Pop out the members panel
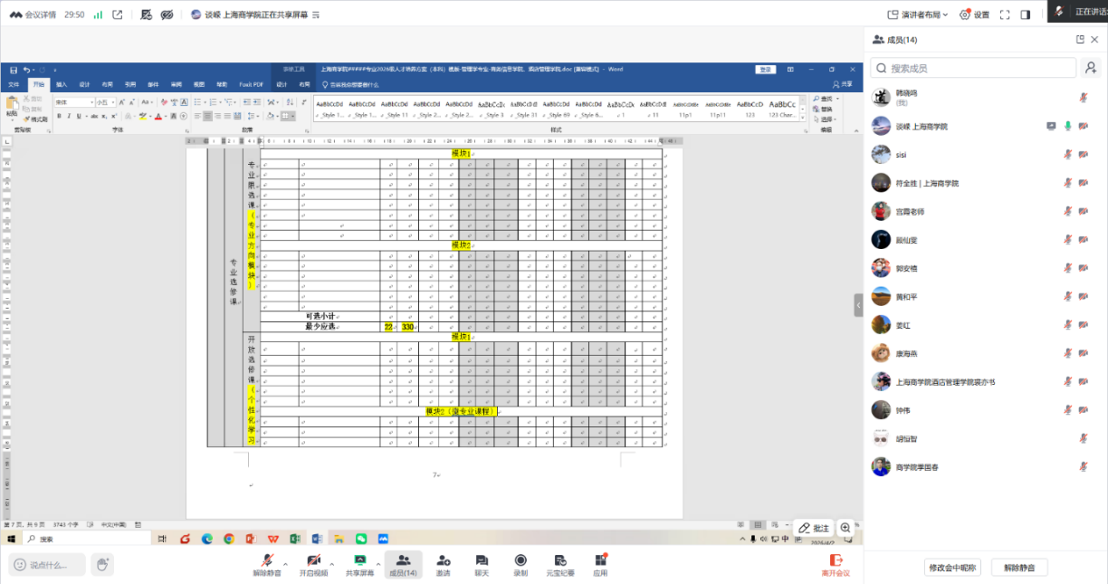The image size is (1108, 584). 1080,40
